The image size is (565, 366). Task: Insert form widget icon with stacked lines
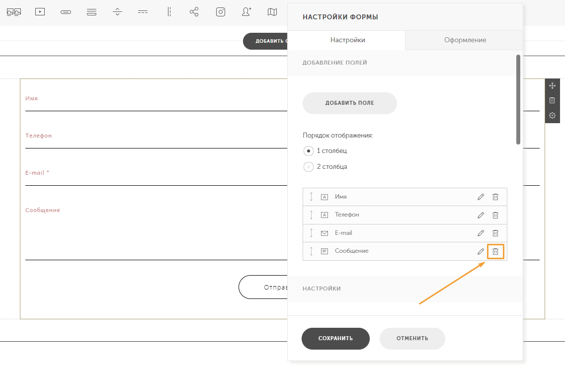tap(91, 12)
